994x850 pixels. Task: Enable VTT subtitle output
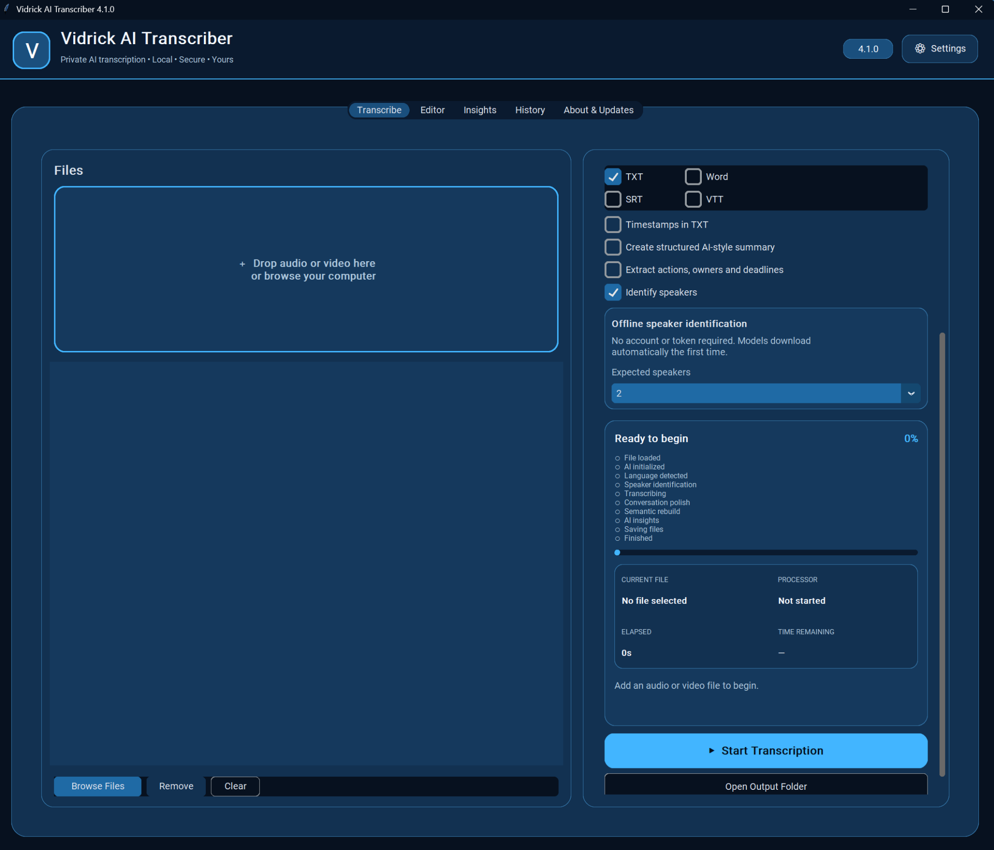[x=693, y=199]
